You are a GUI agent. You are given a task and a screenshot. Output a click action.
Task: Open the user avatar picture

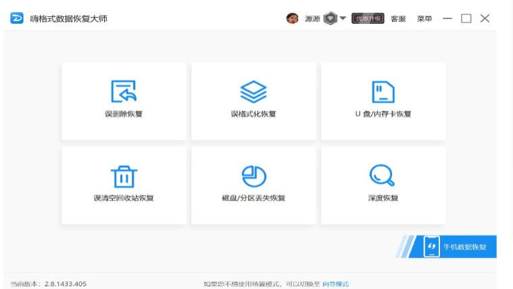[292, 18]
